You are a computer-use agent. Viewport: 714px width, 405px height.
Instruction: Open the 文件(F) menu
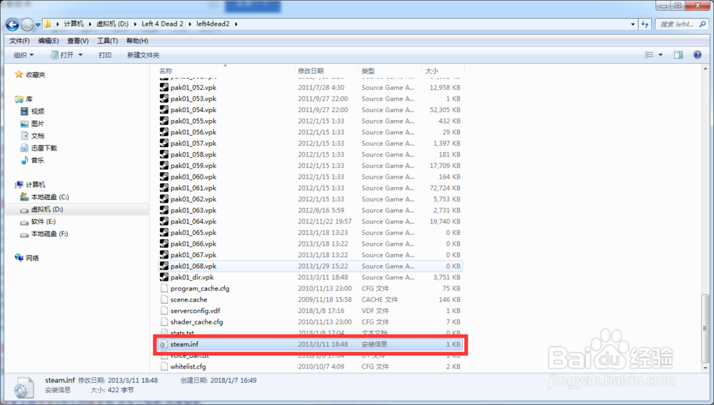pyautogui.click(x=19, y=41)
